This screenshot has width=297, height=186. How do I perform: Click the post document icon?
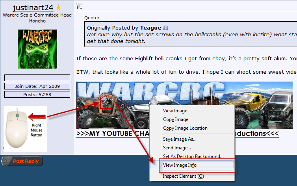tap(79, 6)
